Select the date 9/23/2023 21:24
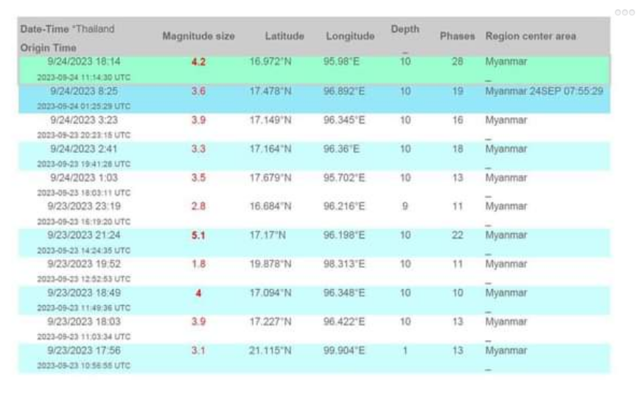The image size is (636, 395). (84, 235)
